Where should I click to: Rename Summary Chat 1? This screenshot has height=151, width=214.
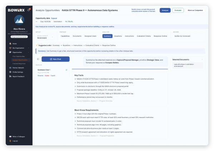coord(40,76)
